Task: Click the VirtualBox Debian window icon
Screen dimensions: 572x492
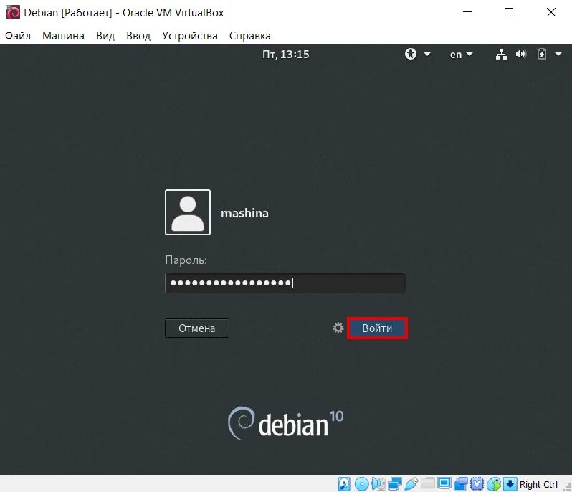Action: point(13,12)
